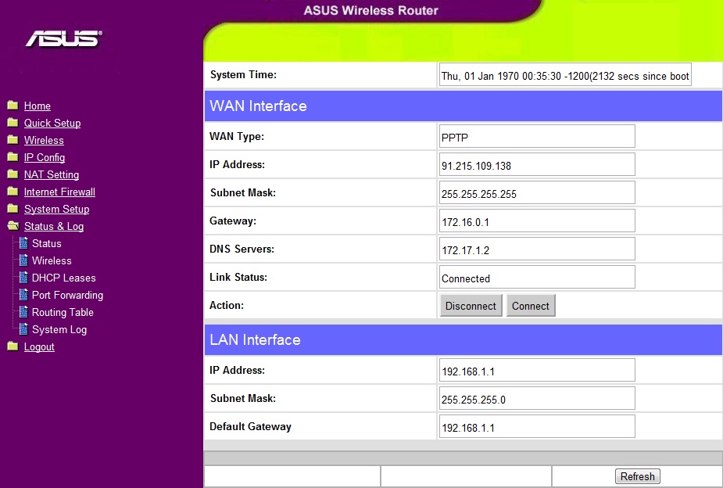
Task: Click the WAN Subnet Mask field 255.255.255.255
Action: coord(537,193)
